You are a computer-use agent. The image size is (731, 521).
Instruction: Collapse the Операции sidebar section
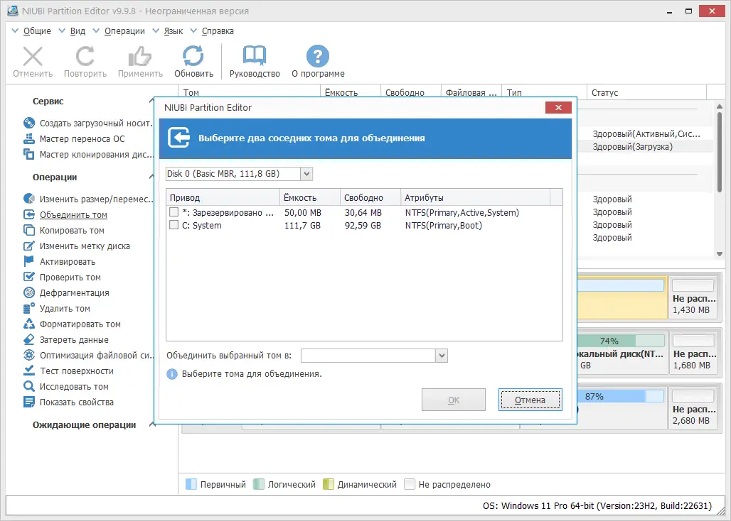(151, 177)
